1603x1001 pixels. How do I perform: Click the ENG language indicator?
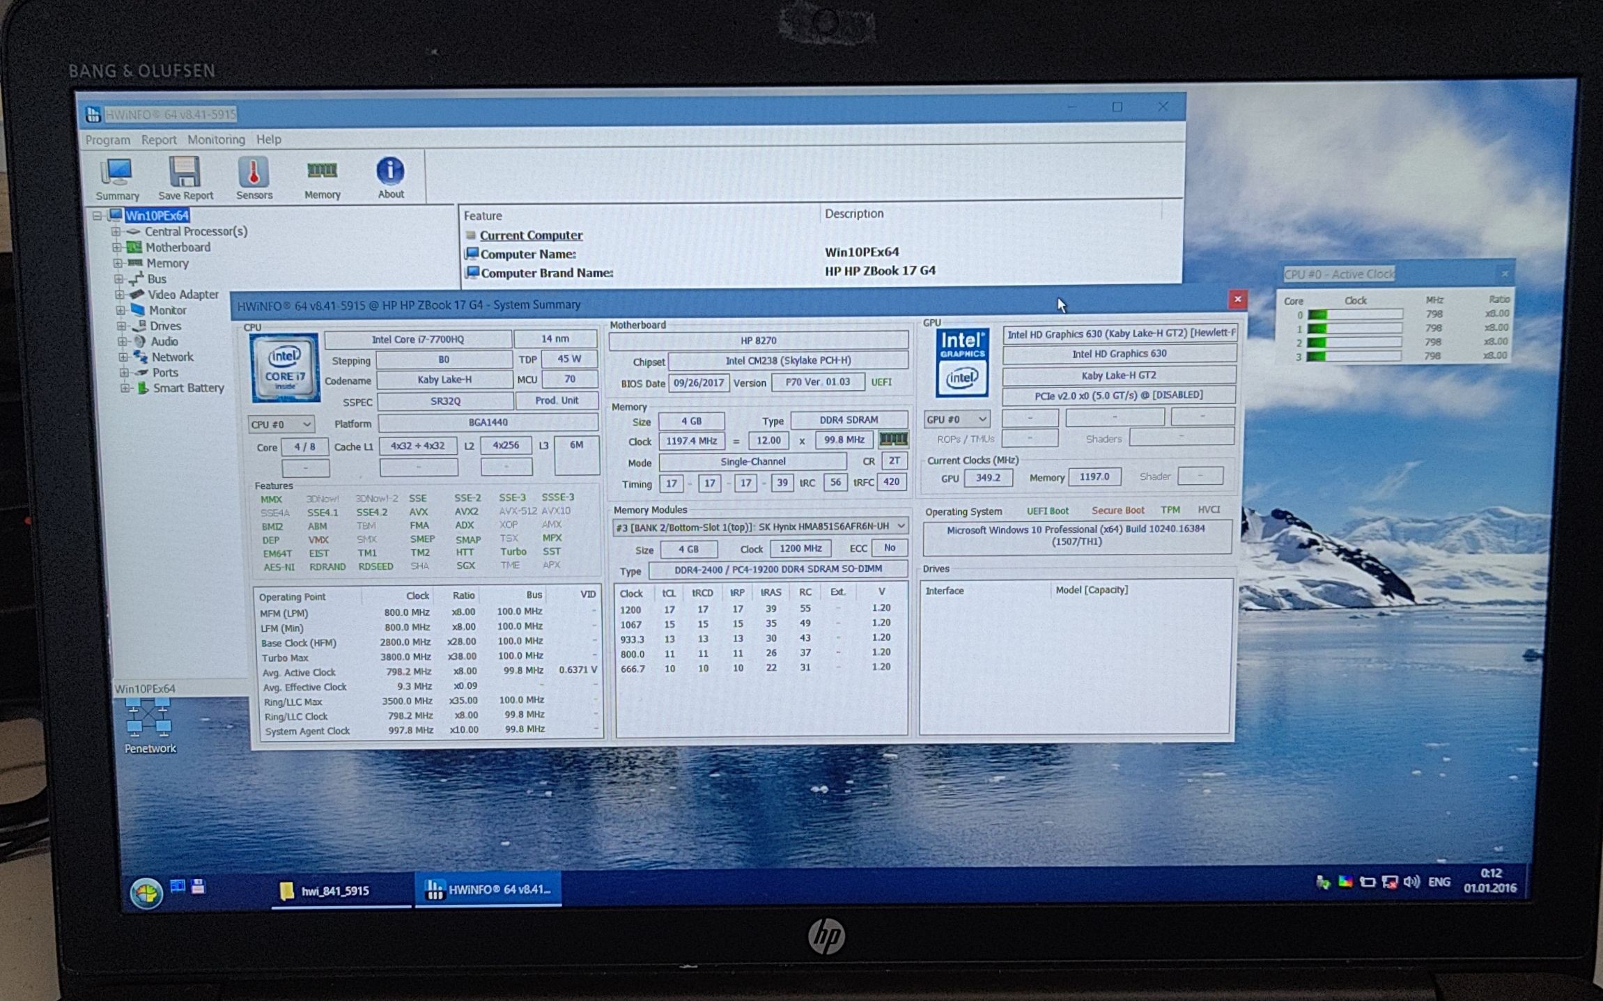[1439, 882]
